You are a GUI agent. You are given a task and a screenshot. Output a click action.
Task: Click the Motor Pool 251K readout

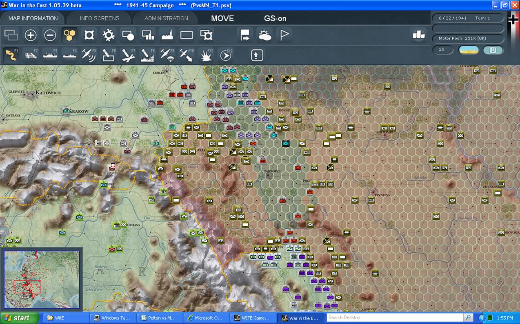(468, 38)
